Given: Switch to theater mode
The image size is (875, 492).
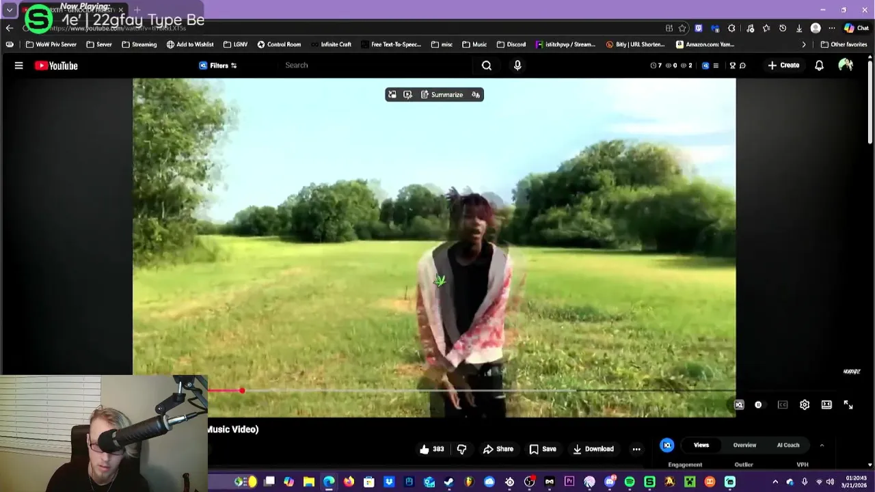Looking at the screenshot, I should click(826, 405).
